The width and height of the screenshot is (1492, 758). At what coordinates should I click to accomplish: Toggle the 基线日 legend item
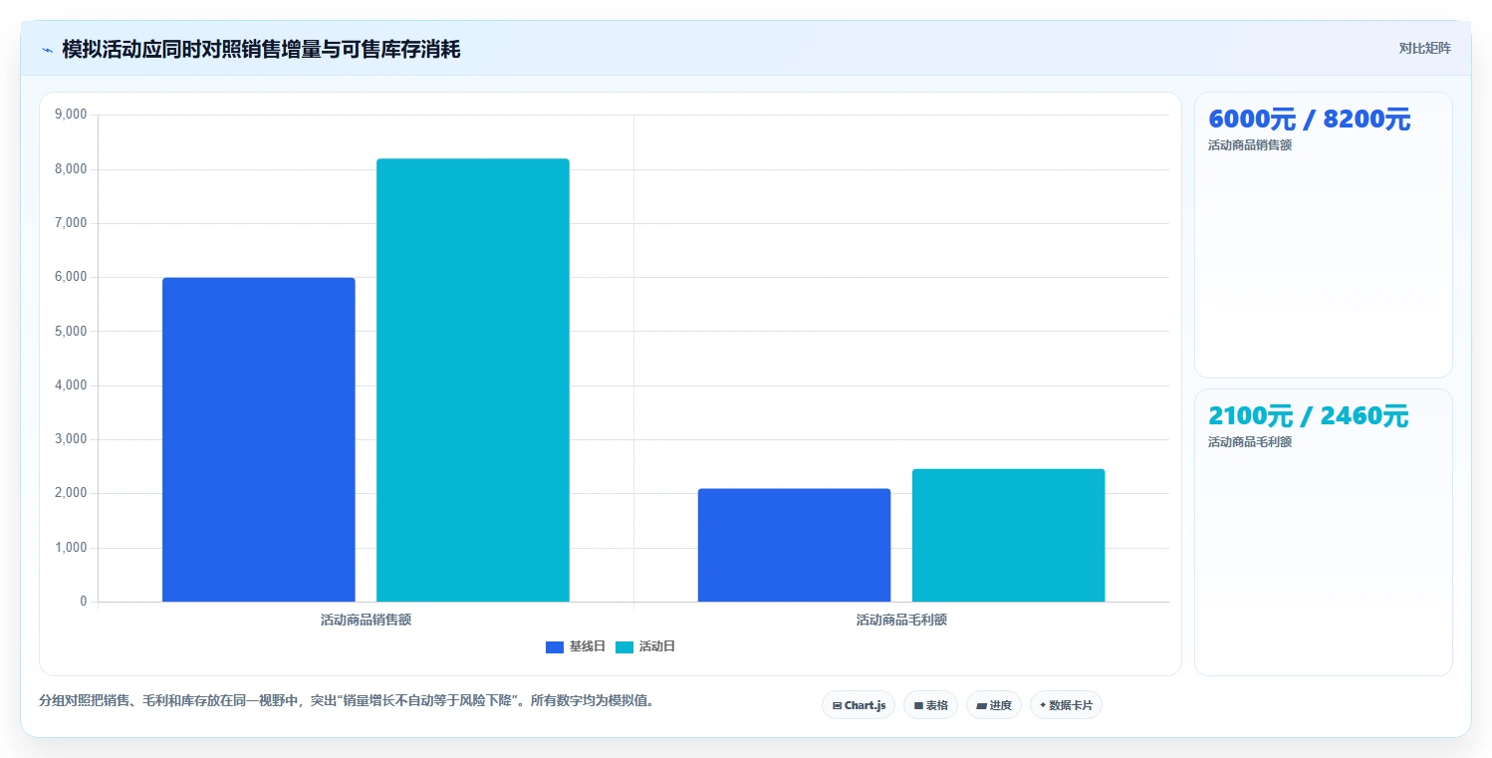point(576,646)
